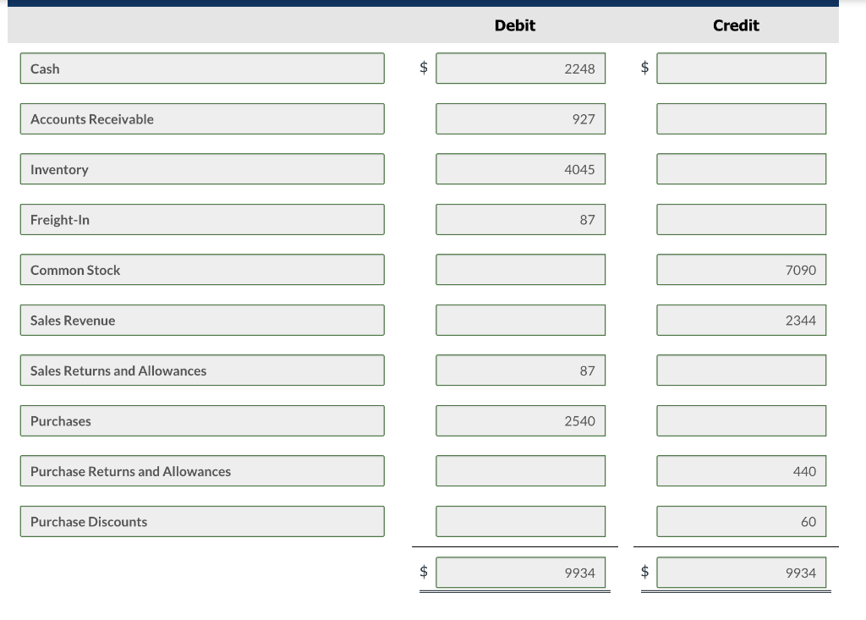Click the Sales Returns and Allowances field
The image size is (866, 620).
202,370
